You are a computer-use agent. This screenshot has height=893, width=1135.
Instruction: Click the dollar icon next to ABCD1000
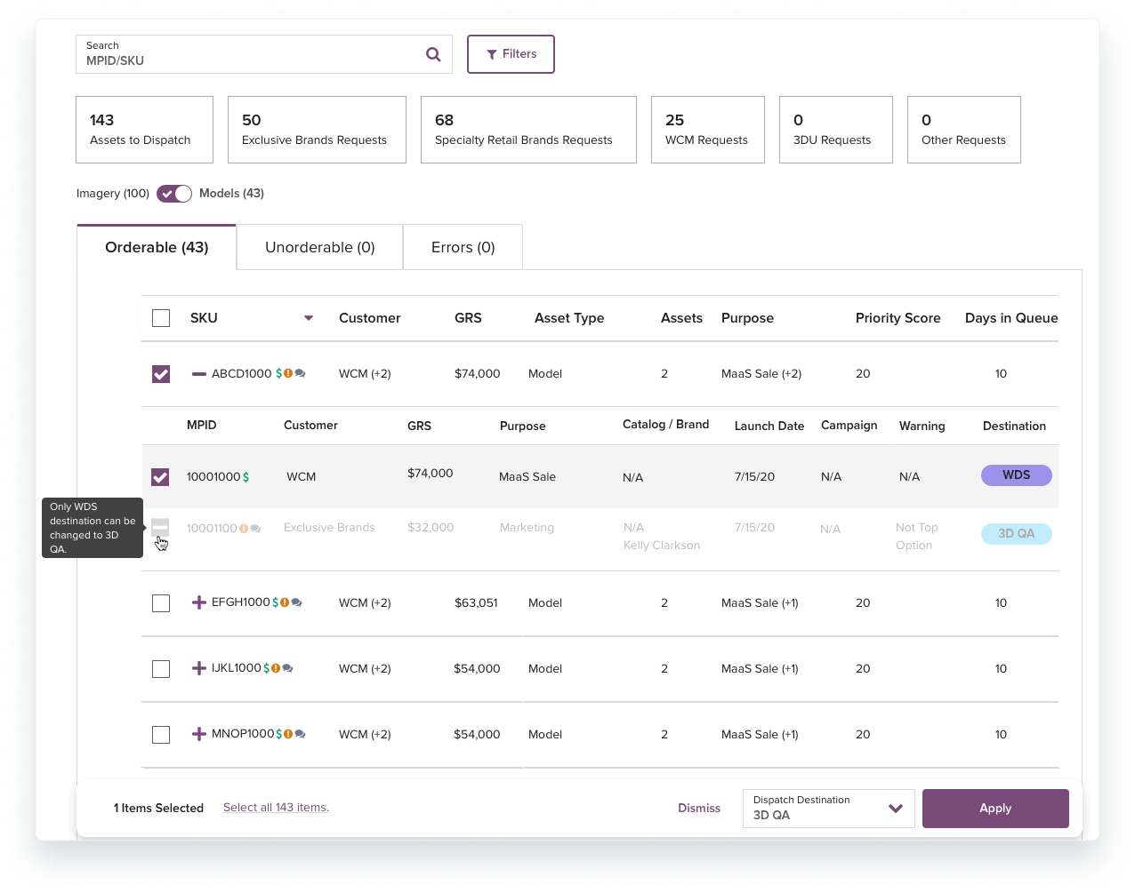(278, 374)
